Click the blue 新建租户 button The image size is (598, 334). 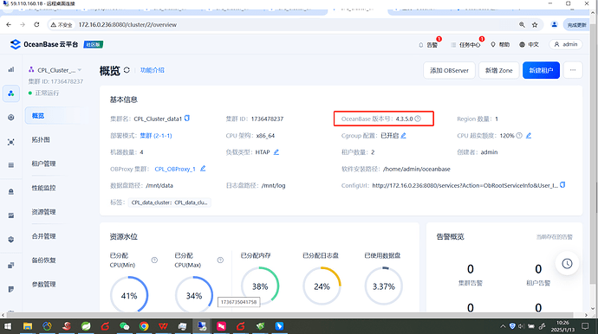[541, 70]
